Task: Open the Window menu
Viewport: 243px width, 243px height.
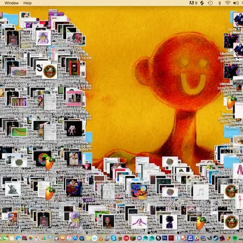Action: (x=12, y=3)
